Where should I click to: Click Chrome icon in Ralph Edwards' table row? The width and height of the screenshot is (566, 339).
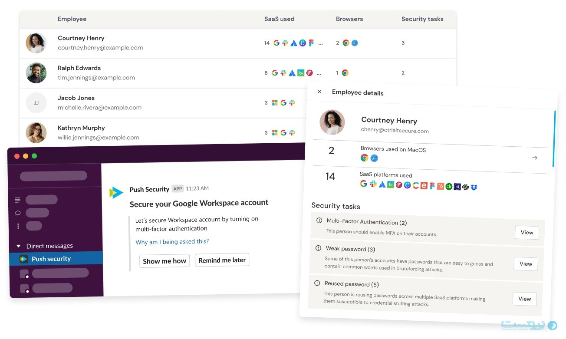345,73
